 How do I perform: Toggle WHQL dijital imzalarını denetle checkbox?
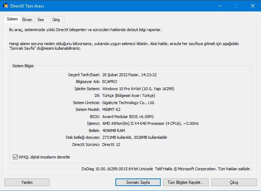15,157
